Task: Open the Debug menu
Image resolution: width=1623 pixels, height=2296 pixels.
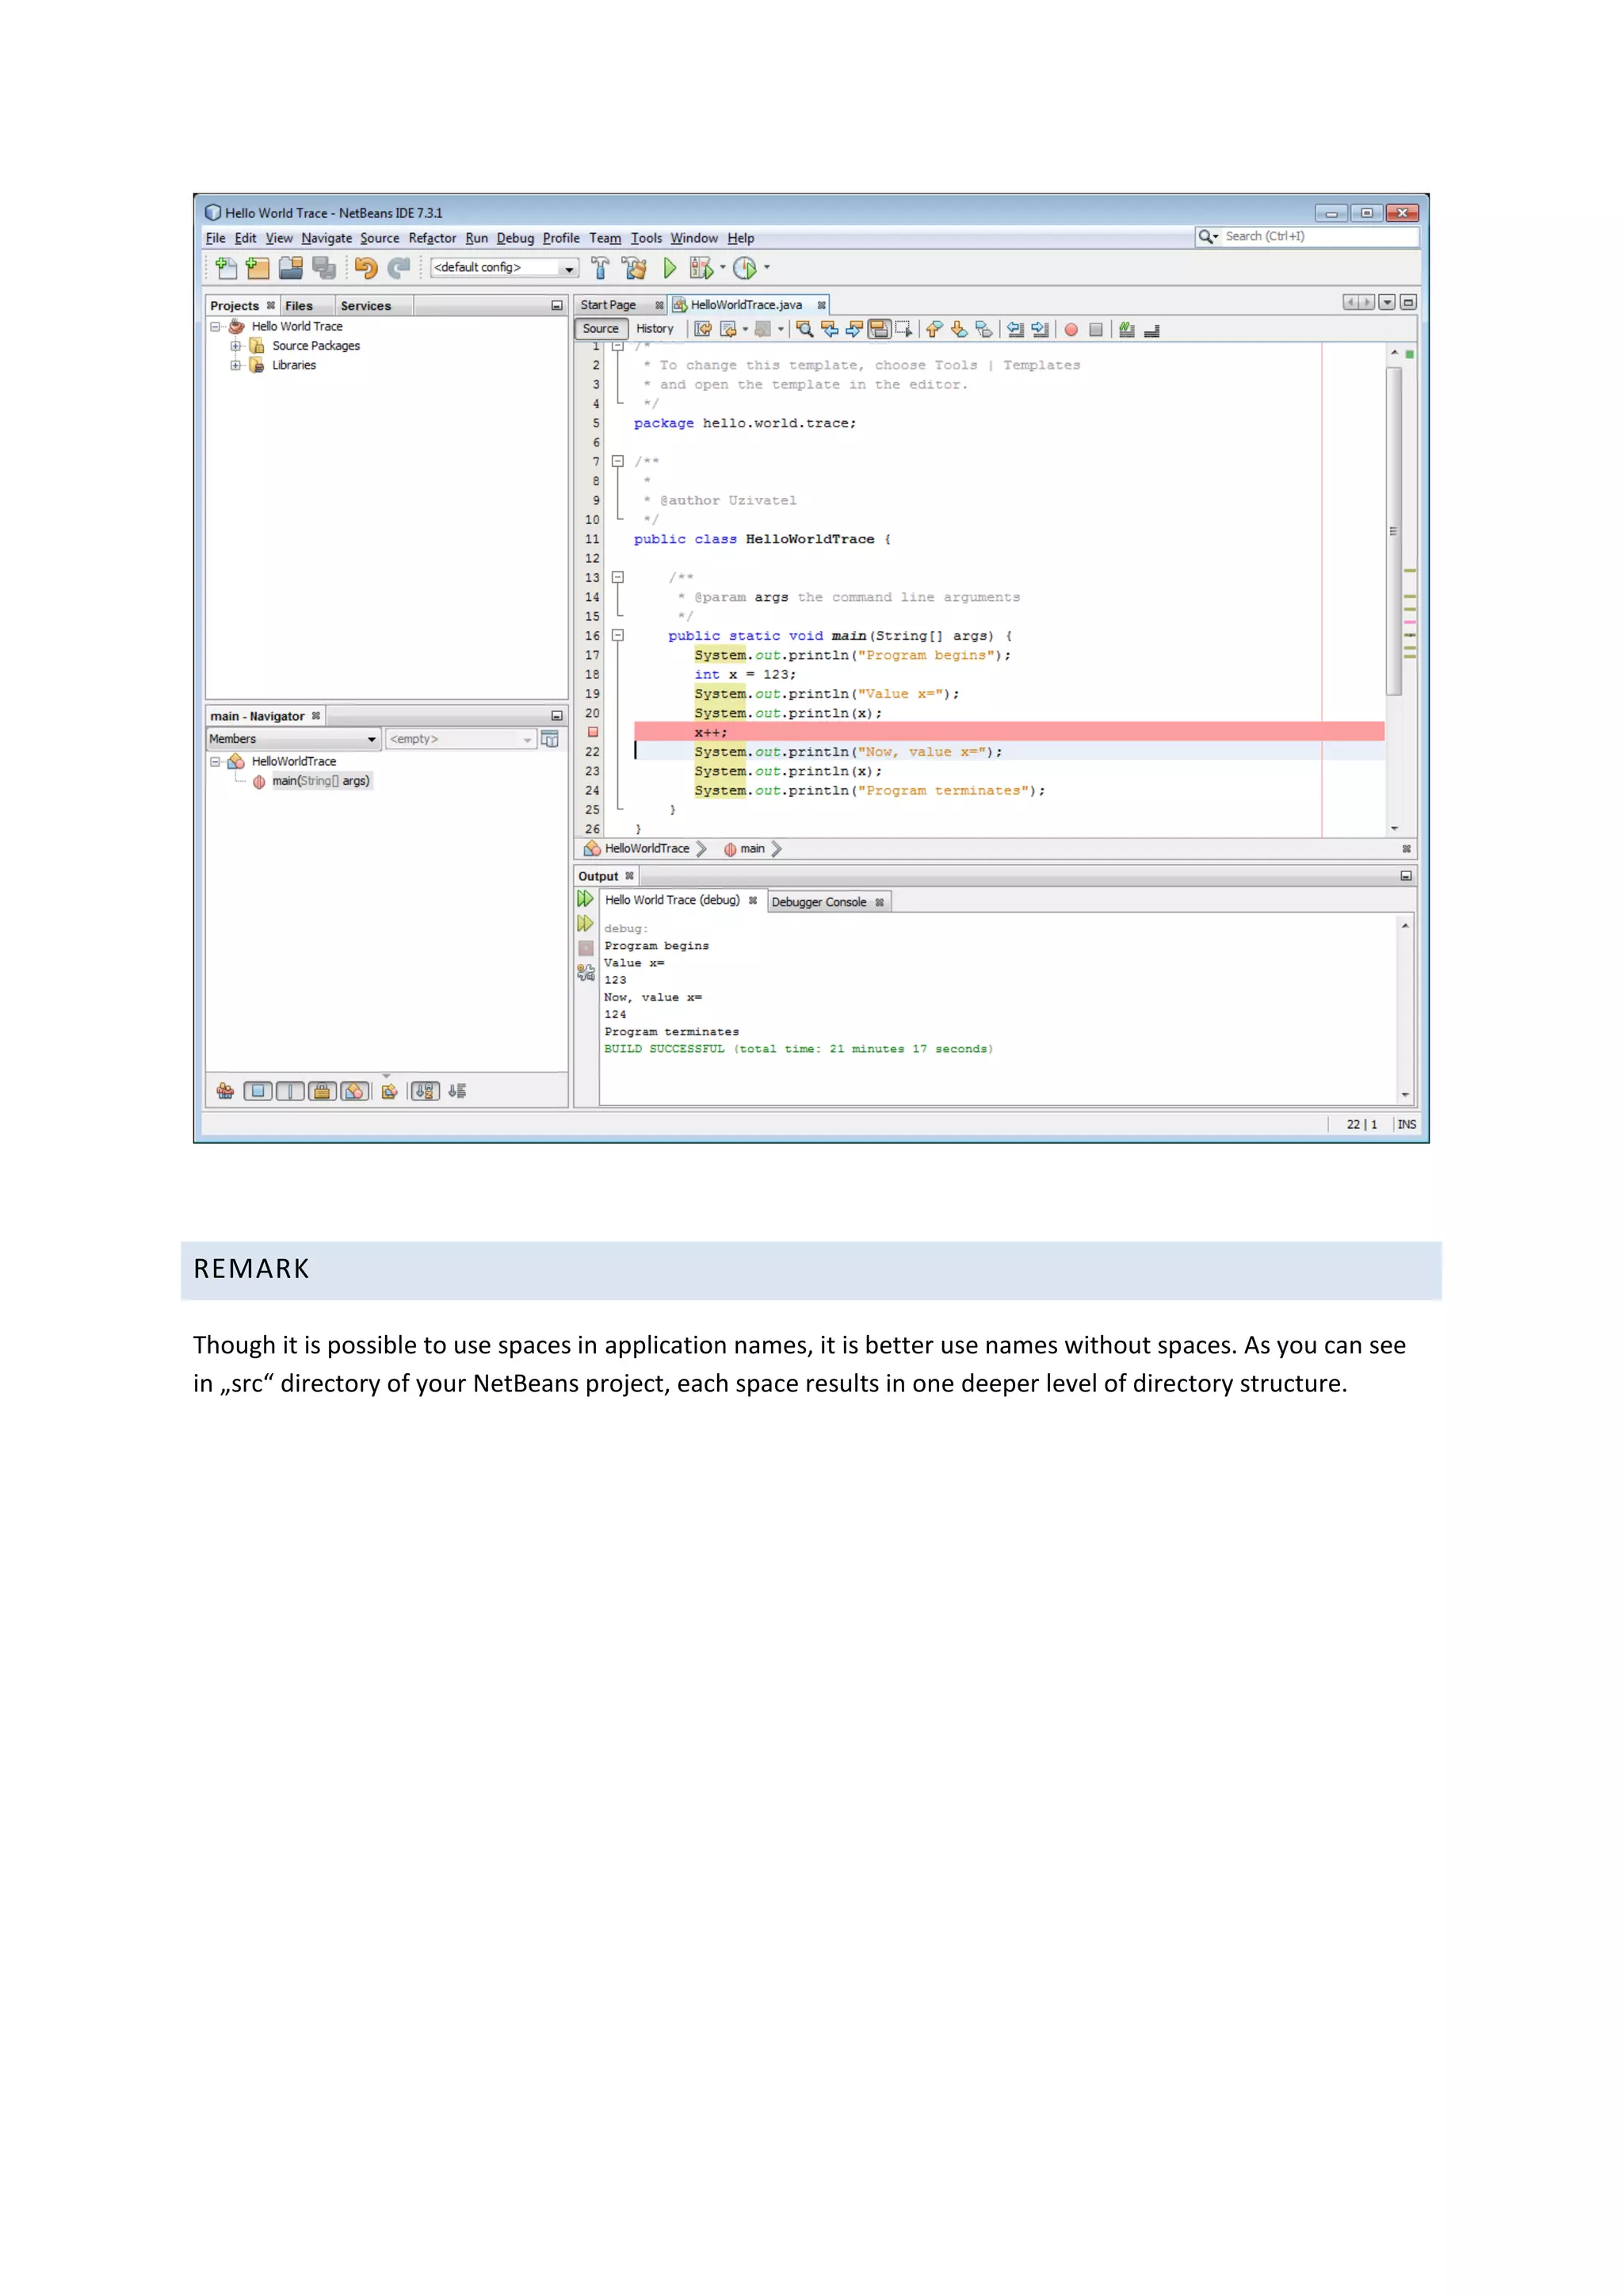Action: pyautogui.click(x=514, y=238)
